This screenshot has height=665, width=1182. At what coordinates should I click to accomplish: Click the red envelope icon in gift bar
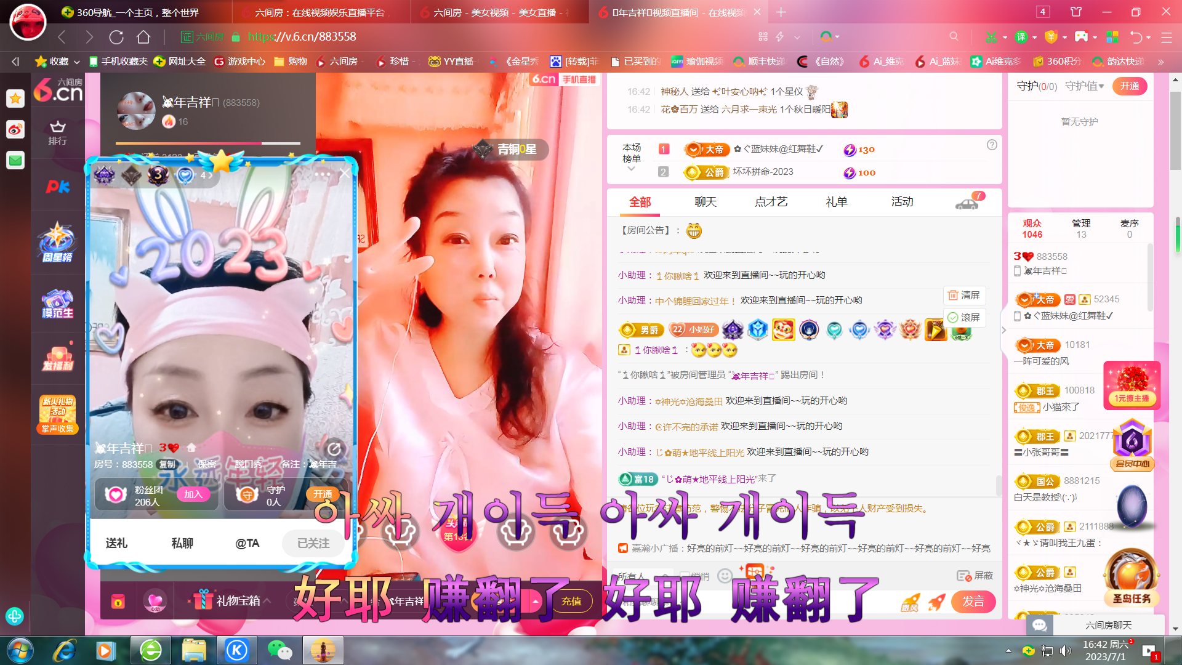click(118, 602)
